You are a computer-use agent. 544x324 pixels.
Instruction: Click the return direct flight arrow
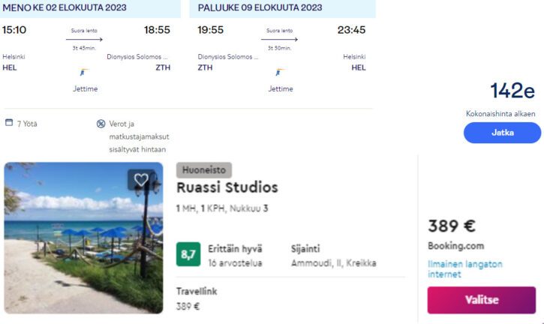[x=281, y=39]
